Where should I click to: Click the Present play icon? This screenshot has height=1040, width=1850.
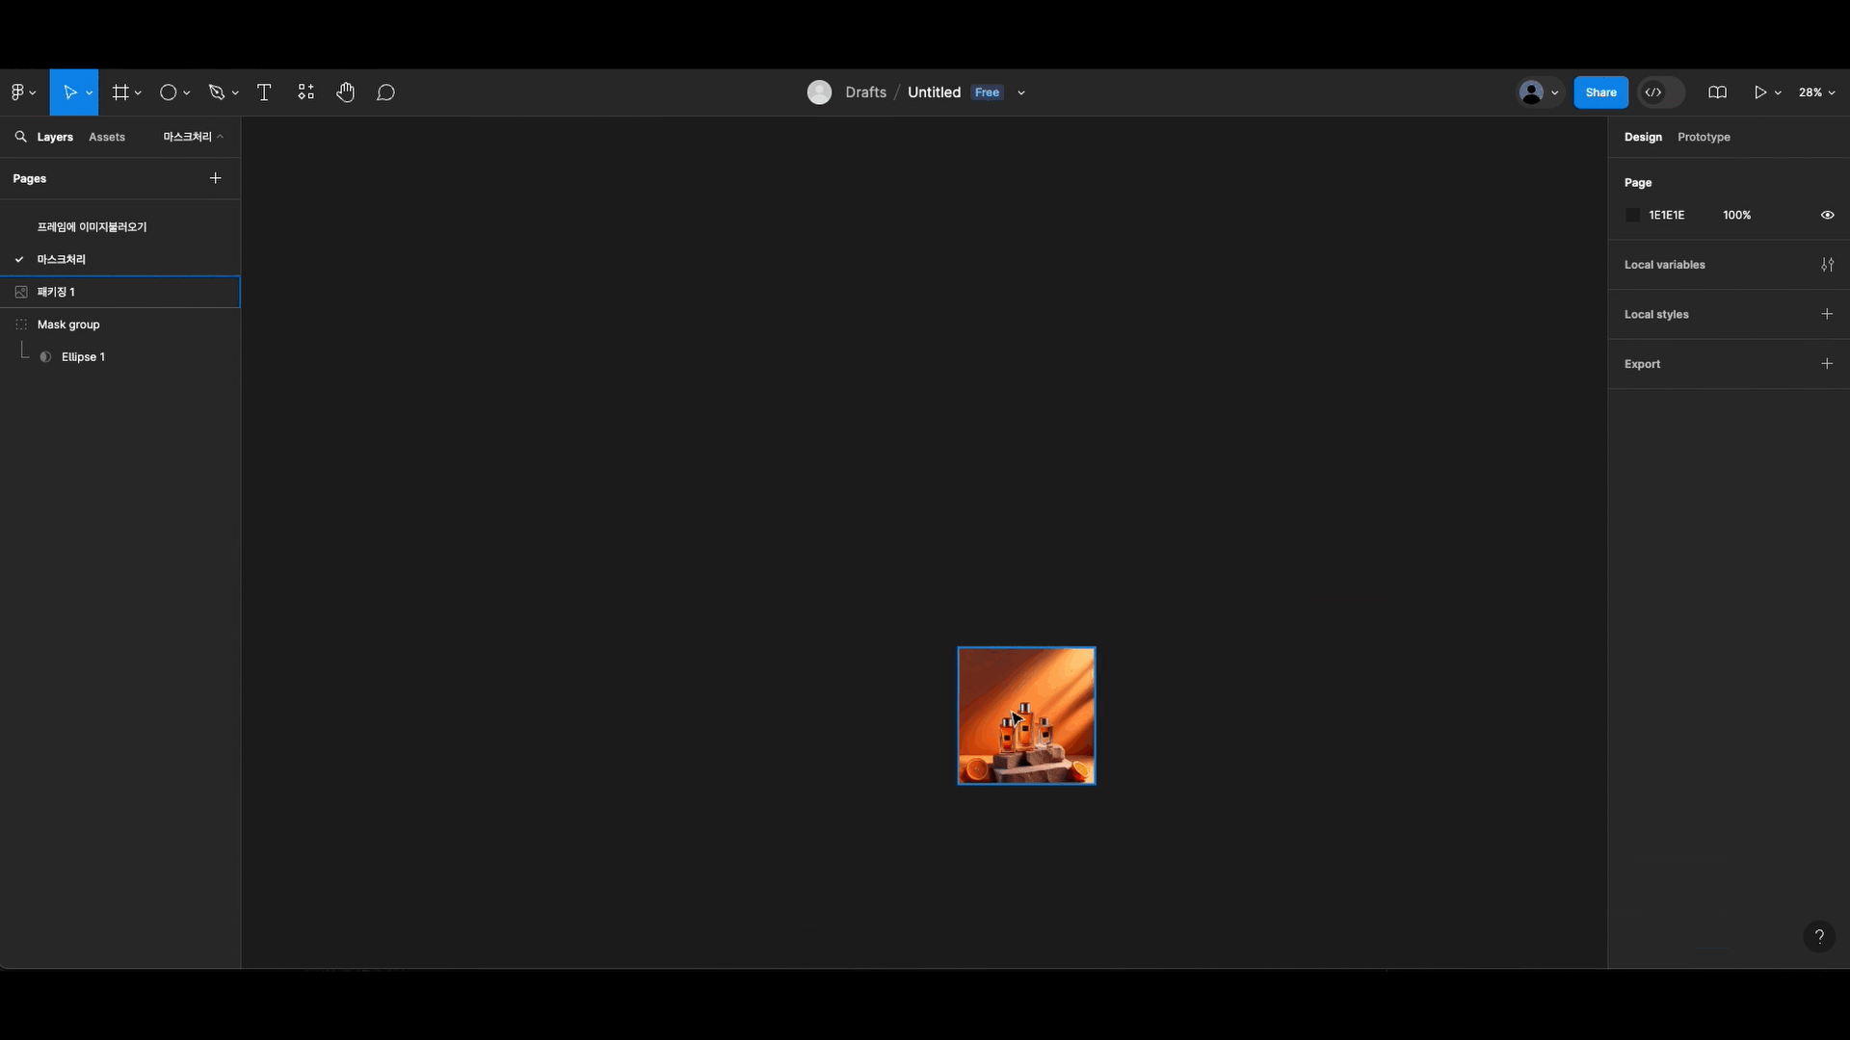(1760, 92)
